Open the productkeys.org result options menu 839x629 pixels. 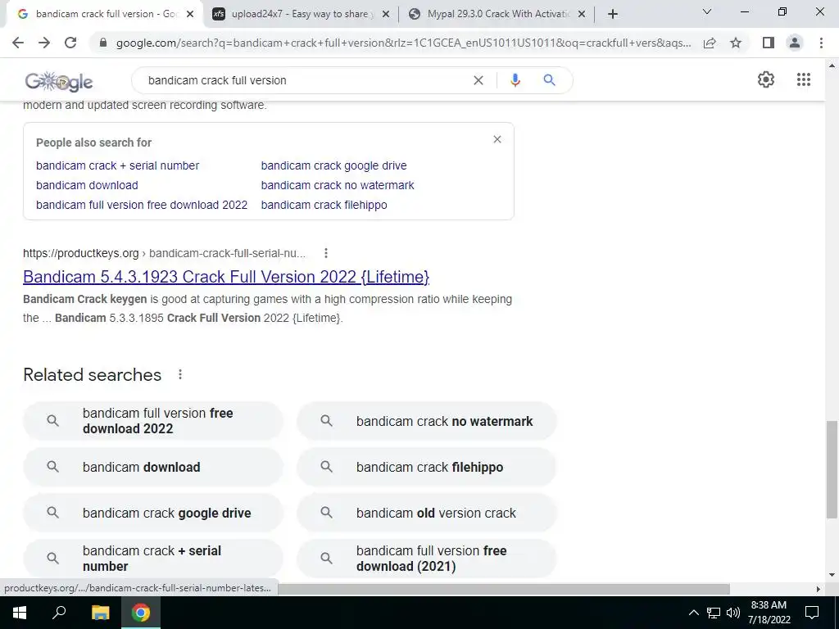tap(325, 253)
